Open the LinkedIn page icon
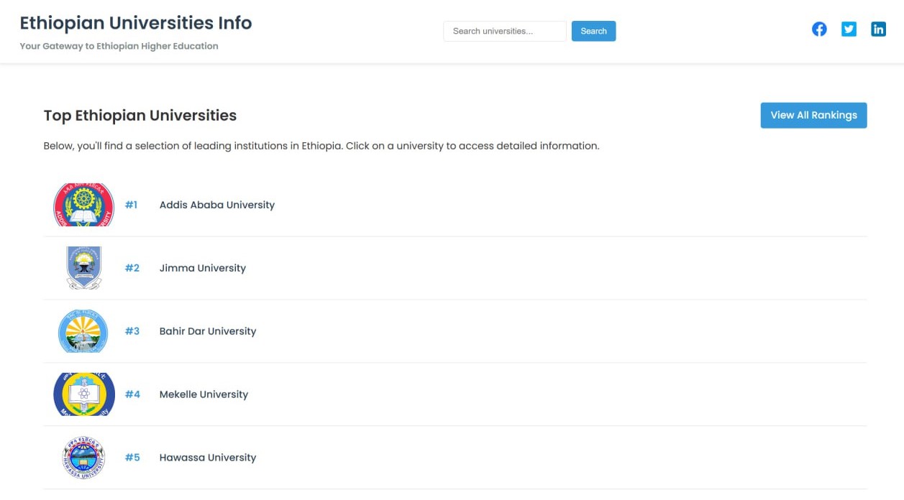Viewport: 904px width, 500px height. (x=878, y=29)
